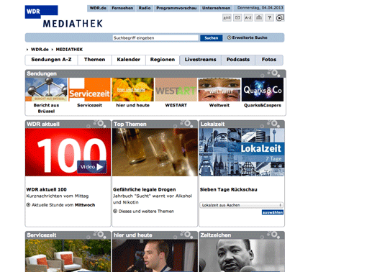
Task: Open the question mark help icon
Action: tap(269, 18)
